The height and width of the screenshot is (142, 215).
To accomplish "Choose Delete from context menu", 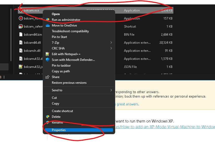I will click(x=79, y=117).
